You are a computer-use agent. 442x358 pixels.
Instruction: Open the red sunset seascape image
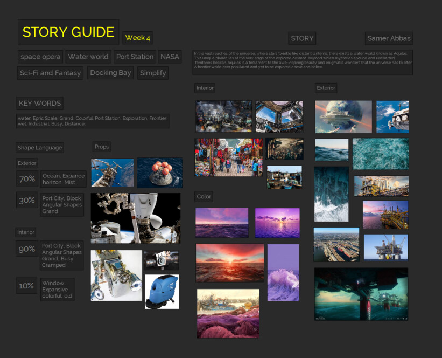coord(230,263)
